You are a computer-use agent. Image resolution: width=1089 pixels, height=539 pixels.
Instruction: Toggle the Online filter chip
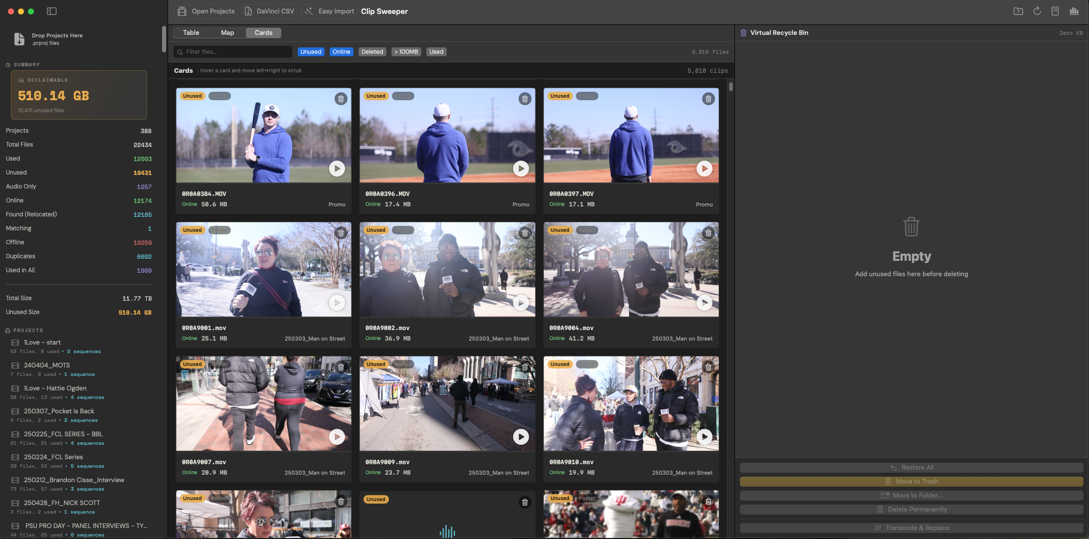(x=342, y=52)
